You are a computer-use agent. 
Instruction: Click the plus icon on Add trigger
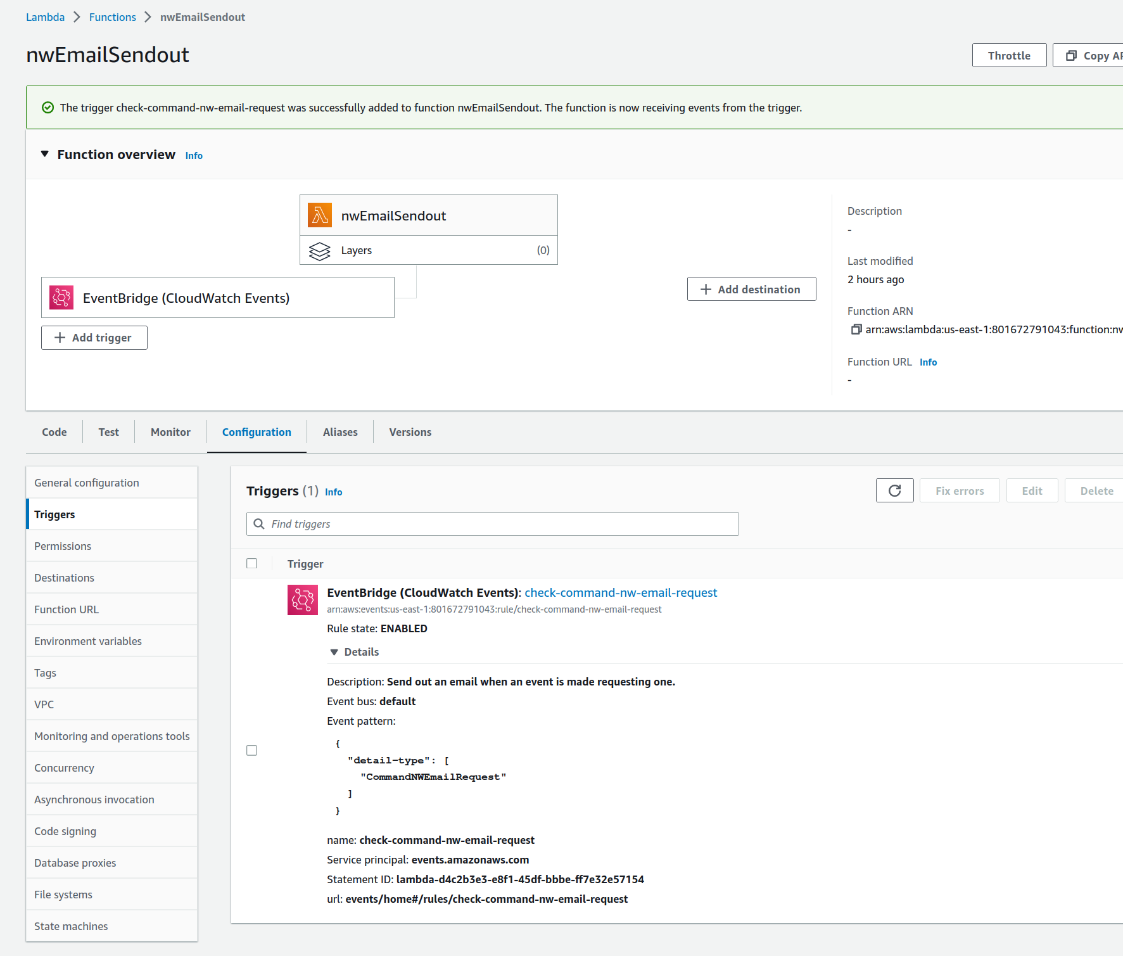pos(60,338)
